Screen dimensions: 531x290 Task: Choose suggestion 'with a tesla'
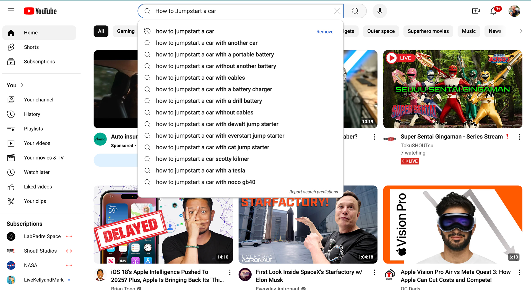coord(241,171)
